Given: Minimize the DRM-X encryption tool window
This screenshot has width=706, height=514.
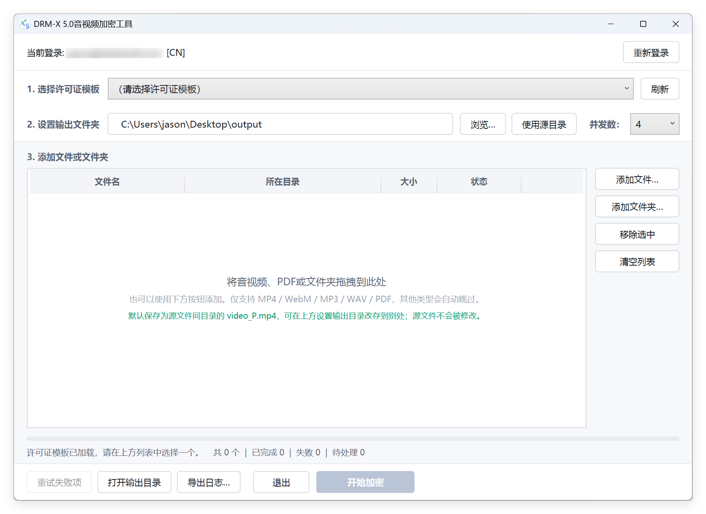Looking at the screenshot, I should click(611, 24).
